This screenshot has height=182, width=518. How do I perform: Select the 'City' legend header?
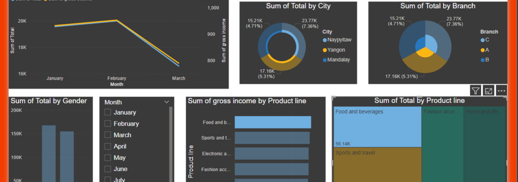pyautogui.click(x=327, y=32)
